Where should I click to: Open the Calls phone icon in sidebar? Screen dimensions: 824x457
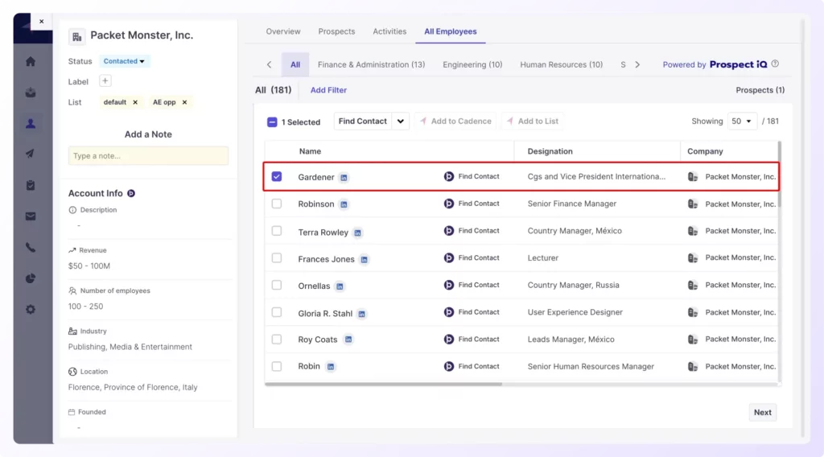[x=31, y=248]
